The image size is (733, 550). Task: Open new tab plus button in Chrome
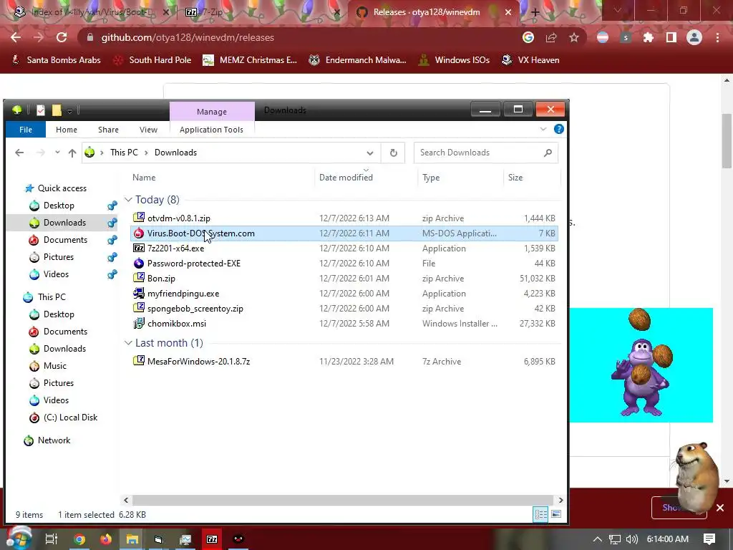pos(535,12)
